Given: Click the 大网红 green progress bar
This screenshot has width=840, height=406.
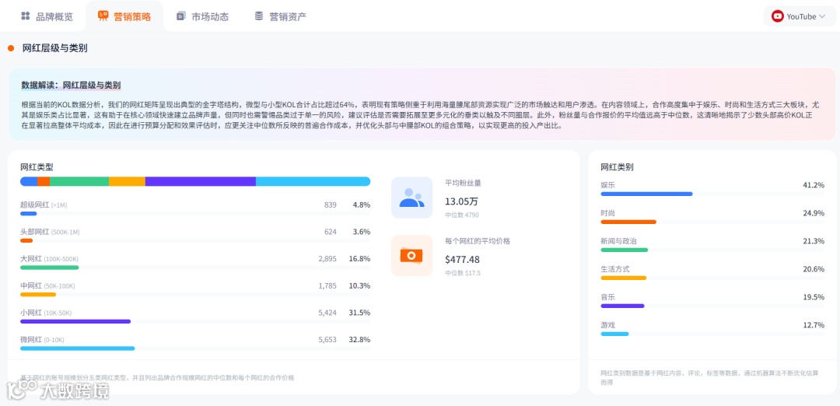Looking at the screenshot, I should (49, 268).
